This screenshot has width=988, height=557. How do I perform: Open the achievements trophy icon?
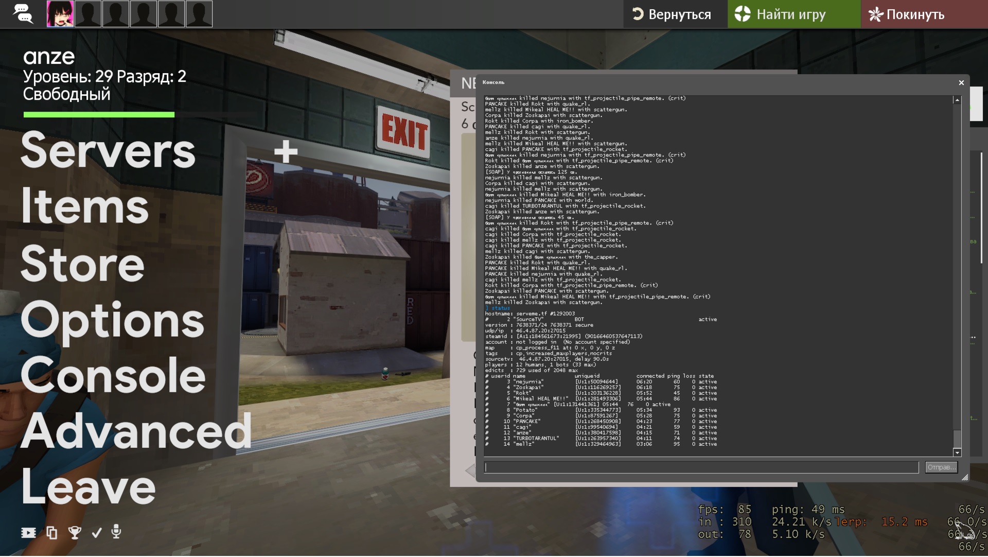pos(75,533)
